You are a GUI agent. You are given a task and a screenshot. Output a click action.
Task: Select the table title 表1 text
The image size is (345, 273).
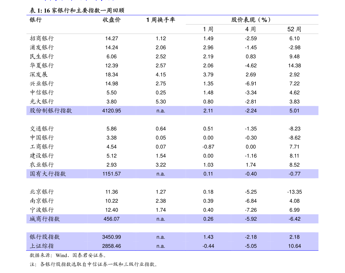pyautogui.click(x=77, y=10)
